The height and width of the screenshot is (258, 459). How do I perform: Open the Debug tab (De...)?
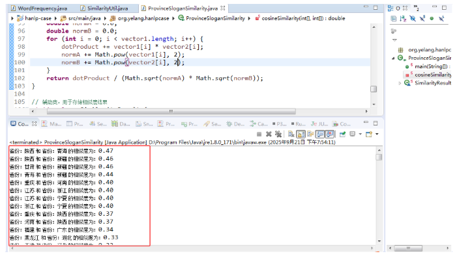tap(235, 123)
